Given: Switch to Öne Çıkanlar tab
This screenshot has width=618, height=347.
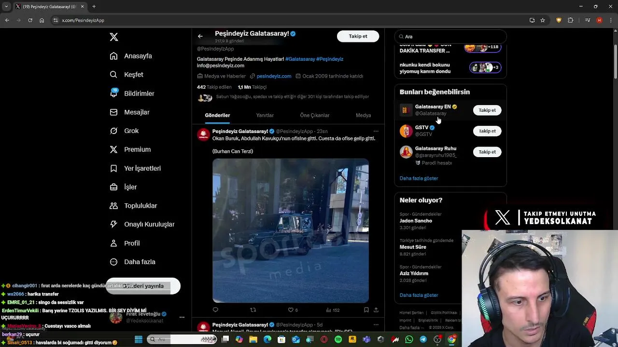Looking at the screenshot, I should 314,115.
